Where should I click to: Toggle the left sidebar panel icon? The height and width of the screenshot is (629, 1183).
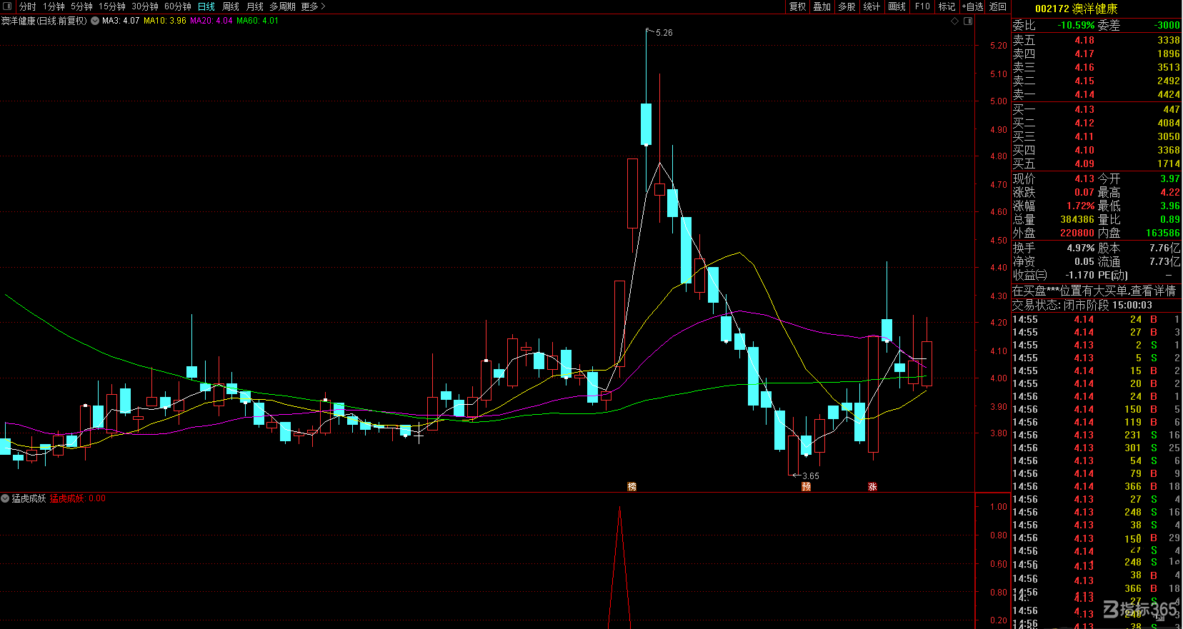tap(8, 6)
